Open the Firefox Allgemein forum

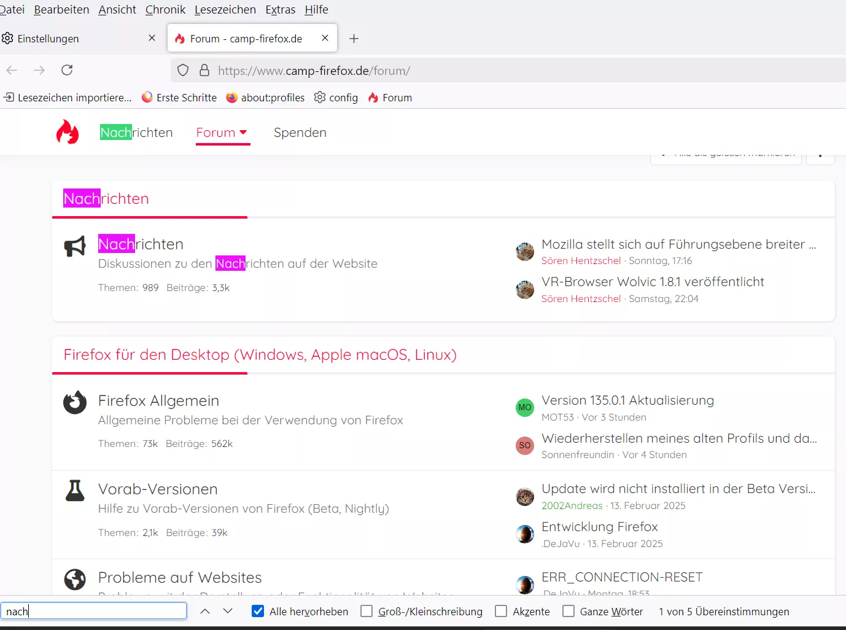click(x=158, y=401)
